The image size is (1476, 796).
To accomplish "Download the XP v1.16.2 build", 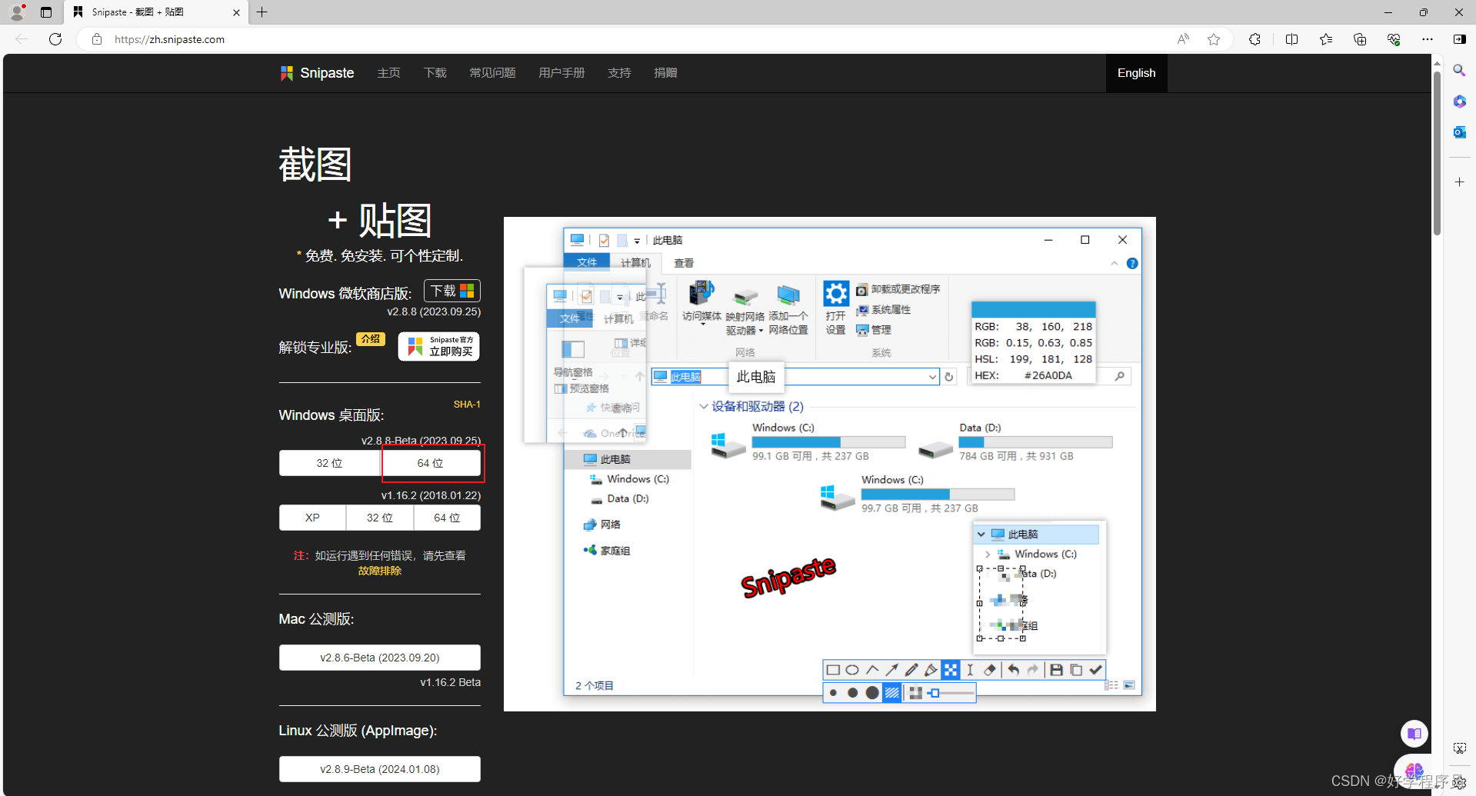I will click(x=312, y=518).
